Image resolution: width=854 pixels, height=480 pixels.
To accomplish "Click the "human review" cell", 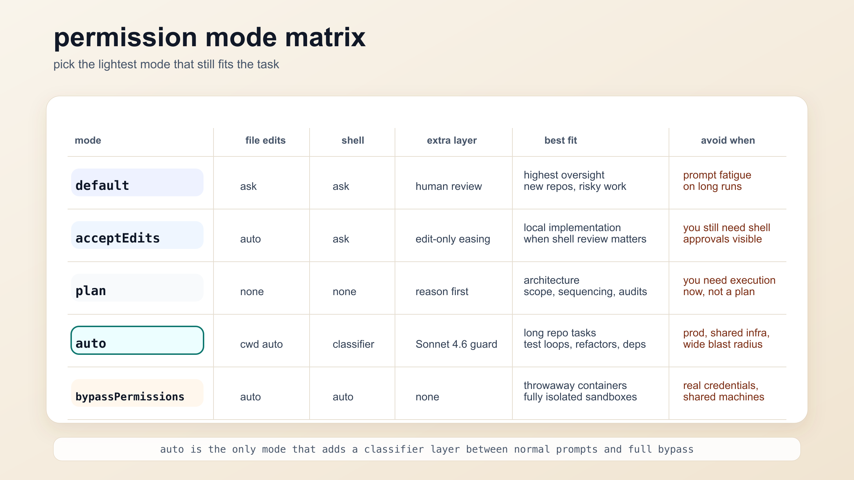I will (x=448, y=186).
